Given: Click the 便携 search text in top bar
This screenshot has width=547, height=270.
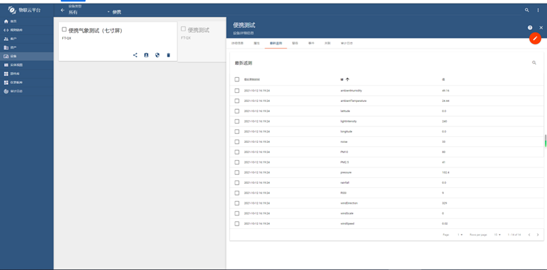Looking at the screenshot, I should (x=116, y=12).
